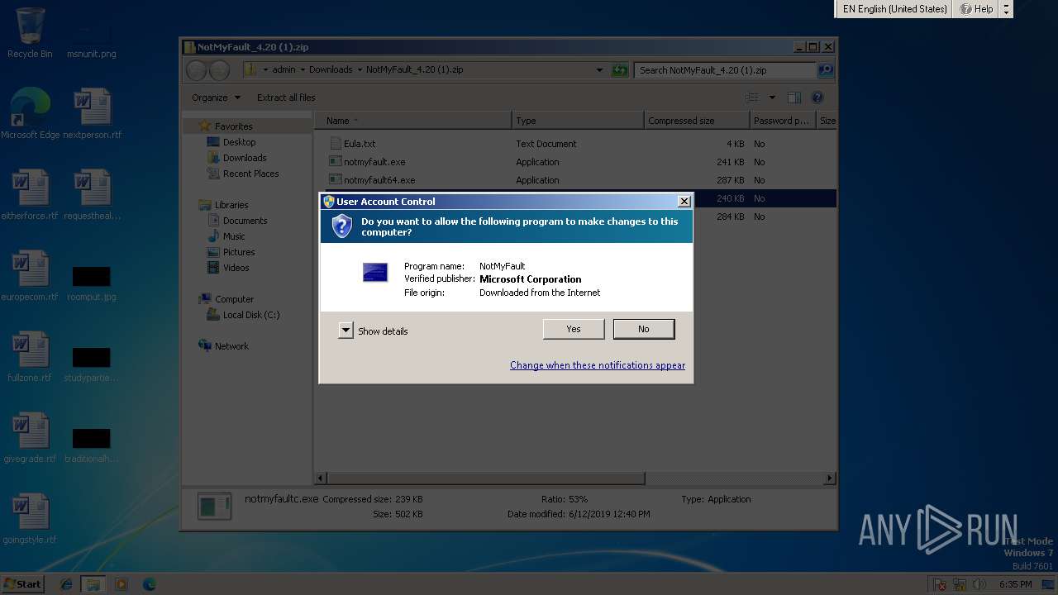Open Desktop in navigation pane
This screenshot has height=595, width=1058.
click(239, 142)
